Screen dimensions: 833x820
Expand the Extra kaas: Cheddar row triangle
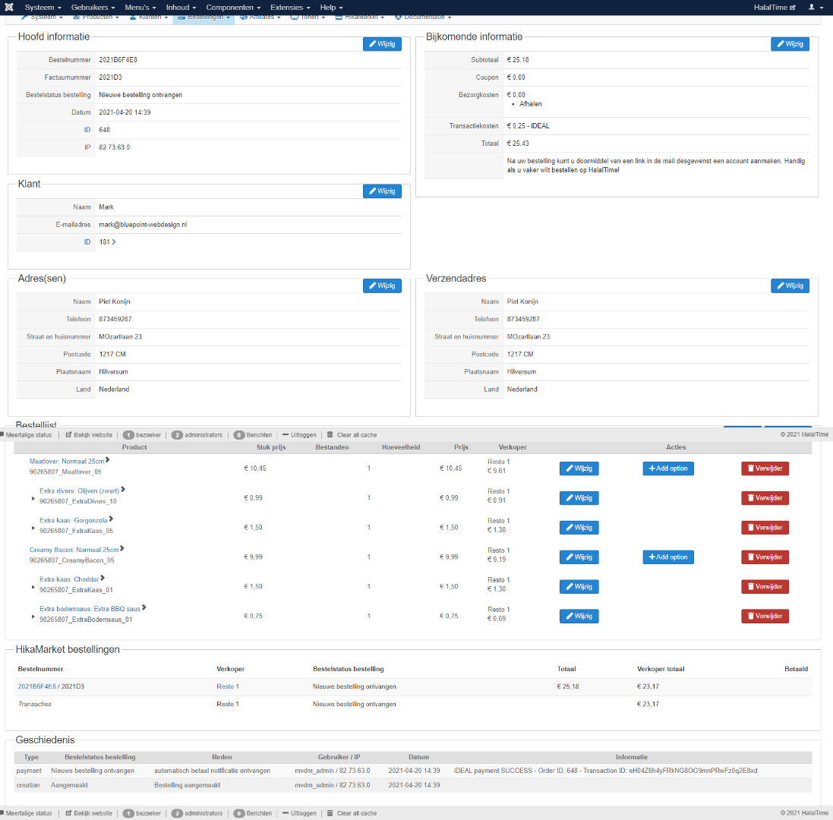coord(33,587)
